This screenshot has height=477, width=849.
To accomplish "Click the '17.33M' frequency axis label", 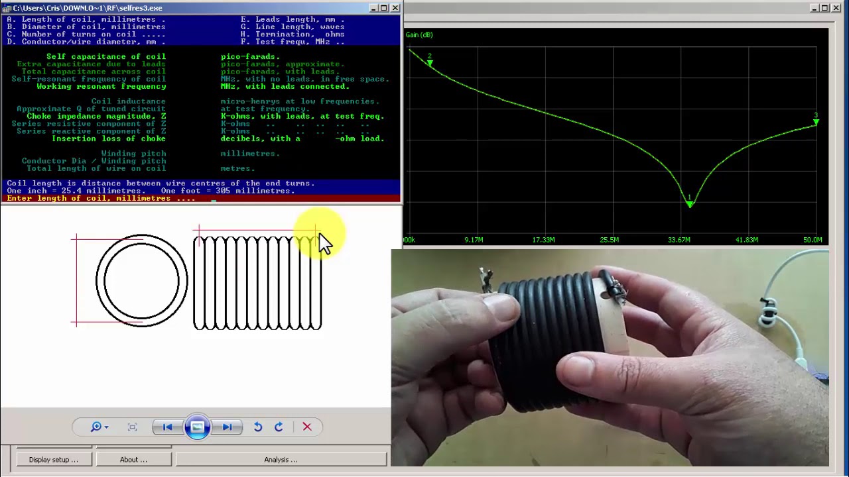I will [543, 240].
